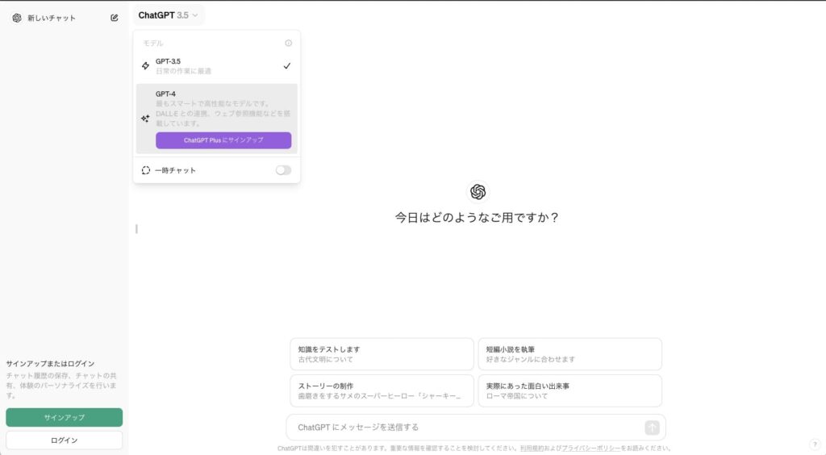The width and height of the screenshot is (826, 455).
Task: Click the ChatGPT logo beside 新しいチャット
Action: point(17,18)
